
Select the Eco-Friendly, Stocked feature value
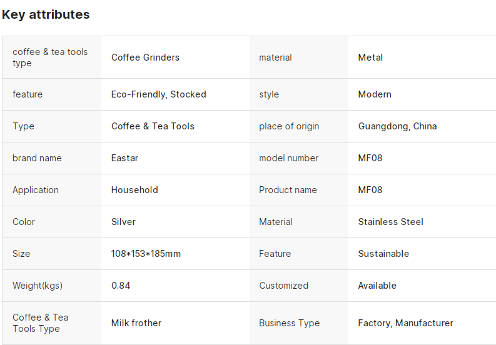[158, 94]
